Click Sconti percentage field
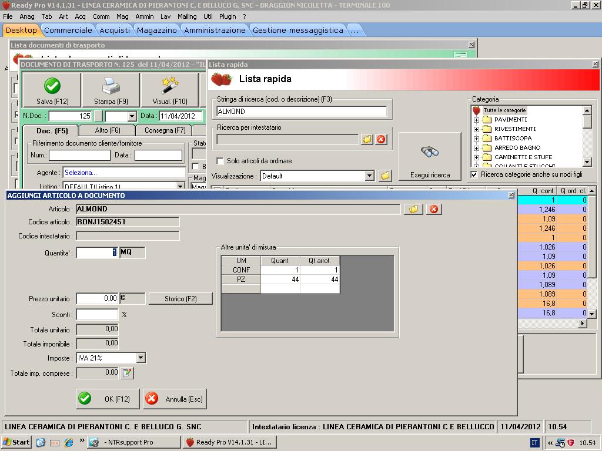The image size is (602, 451). pos(97,315)
